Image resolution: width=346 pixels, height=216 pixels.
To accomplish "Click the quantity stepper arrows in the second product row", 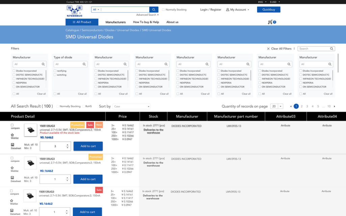I will (67, 179).
